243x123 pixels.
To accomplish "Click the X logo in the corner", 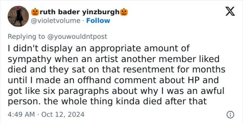I will pyautogui.click(x=230, y=11).
